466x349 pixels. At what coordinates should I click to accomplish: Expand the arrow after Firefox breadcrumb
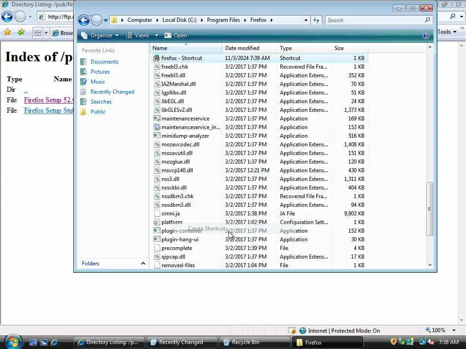point(271,20)
